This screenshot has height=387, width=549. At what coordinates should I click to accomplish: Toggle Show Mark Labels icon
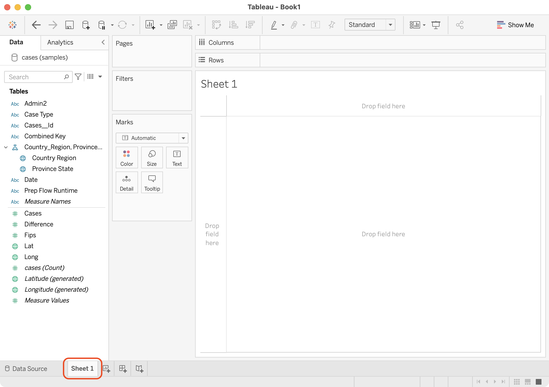(315, 25)
